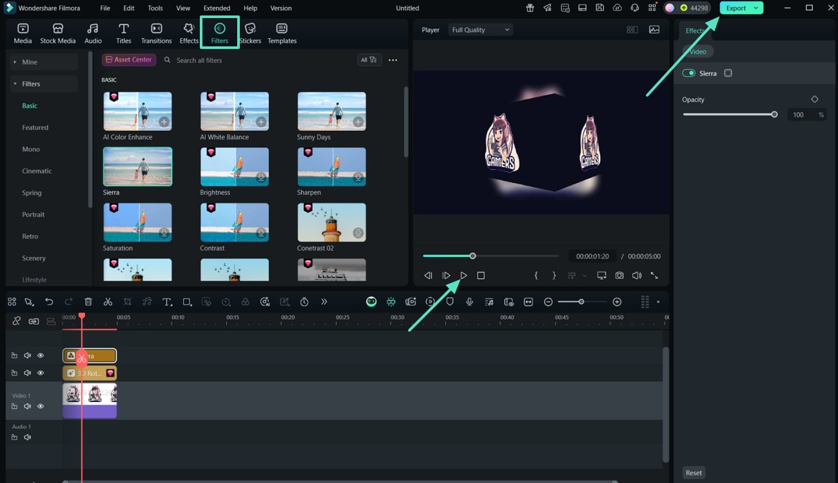The image size is (838, 483).
Task: Click the Opacity value field
Action: coord(799,115)
